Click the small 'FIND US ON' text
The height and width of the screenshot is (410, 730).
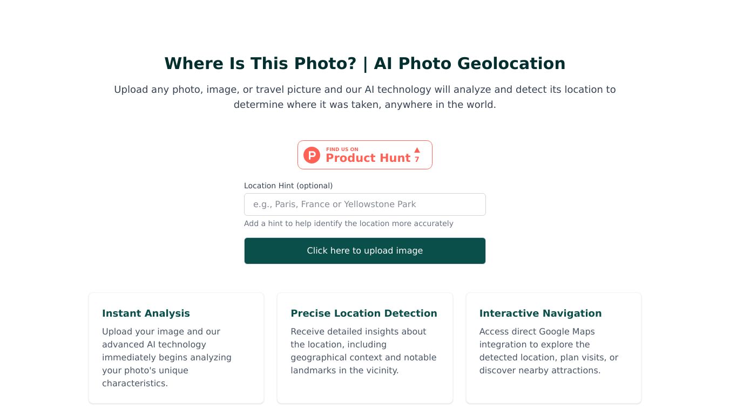342,149
